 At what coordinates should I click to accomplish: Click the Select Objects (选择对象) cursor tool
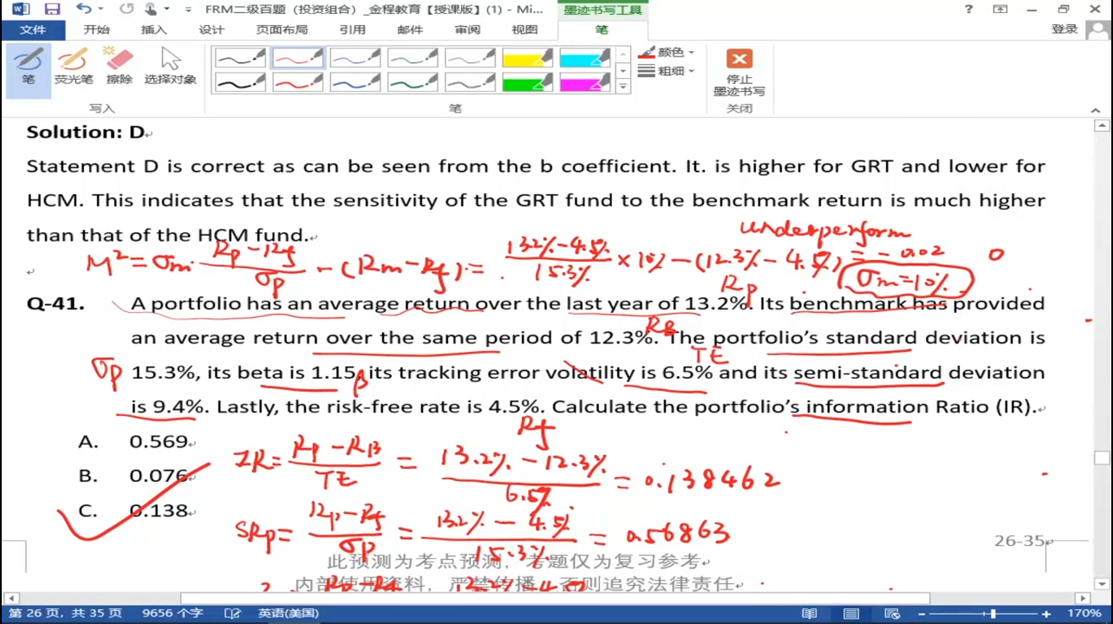point(170,67)
